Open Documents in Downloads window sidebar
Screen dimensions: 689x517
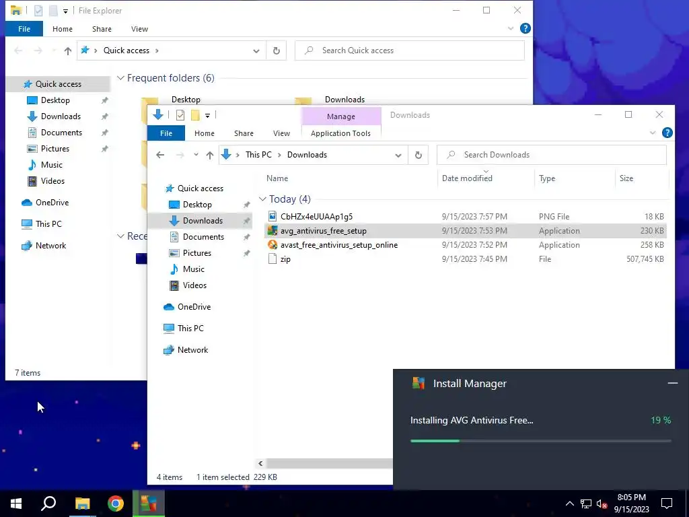[203, 237]
